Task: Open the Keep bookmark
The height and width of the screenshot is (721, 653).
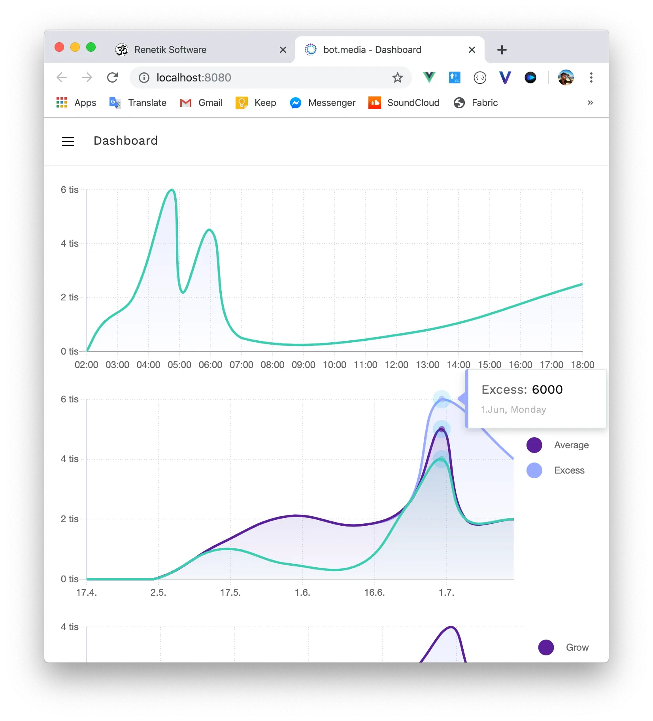Action: (x=256, y=103)
